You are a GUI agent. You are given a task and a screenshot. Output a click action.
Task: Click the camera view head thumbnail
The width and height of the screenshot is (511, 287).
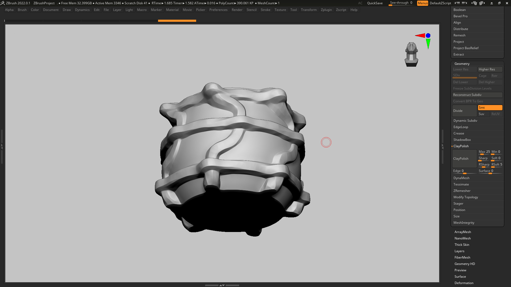tap(411, 54)
